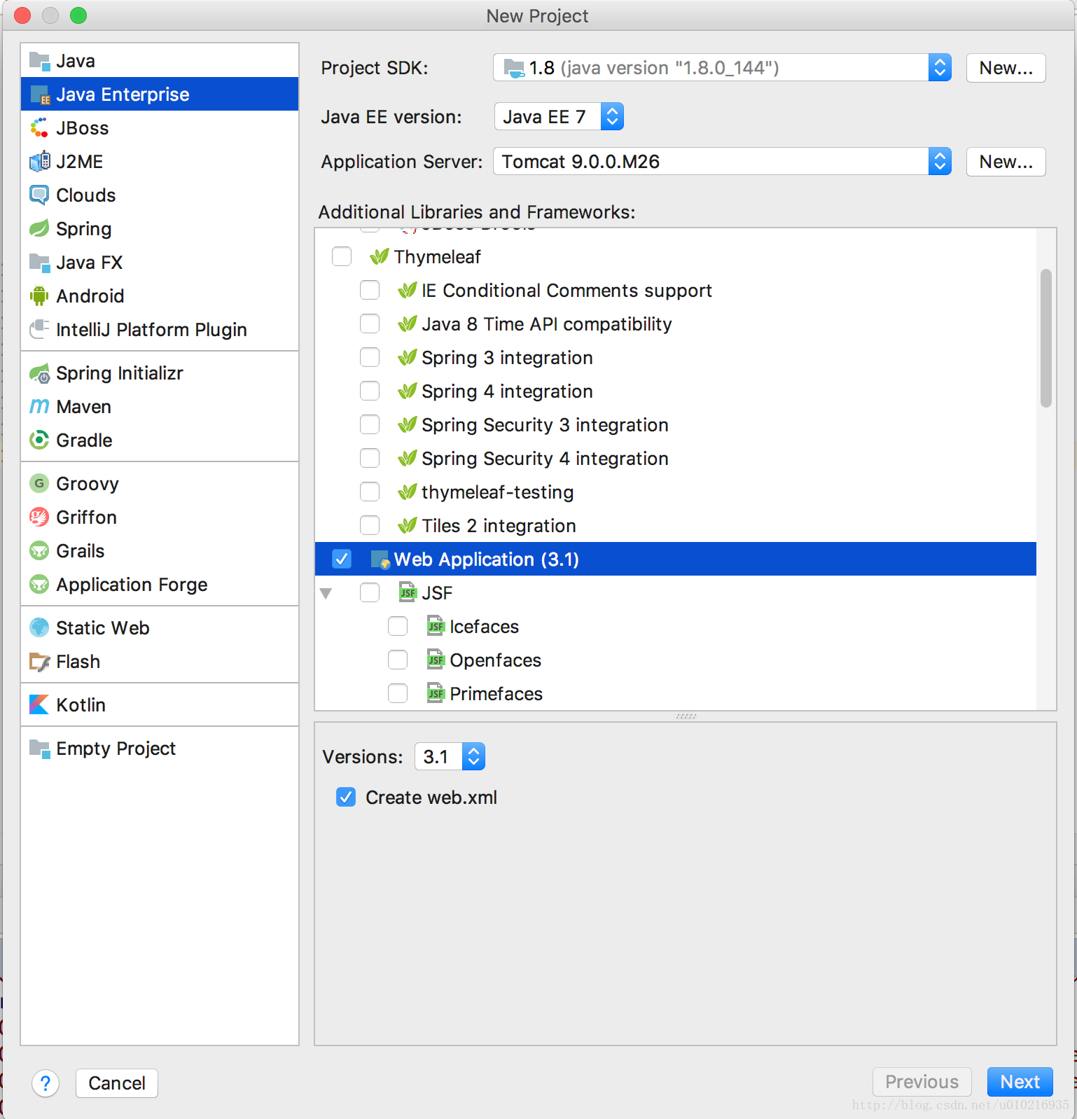
Task: Select Spring Initializr in sidebar
Action: point(160,373)
